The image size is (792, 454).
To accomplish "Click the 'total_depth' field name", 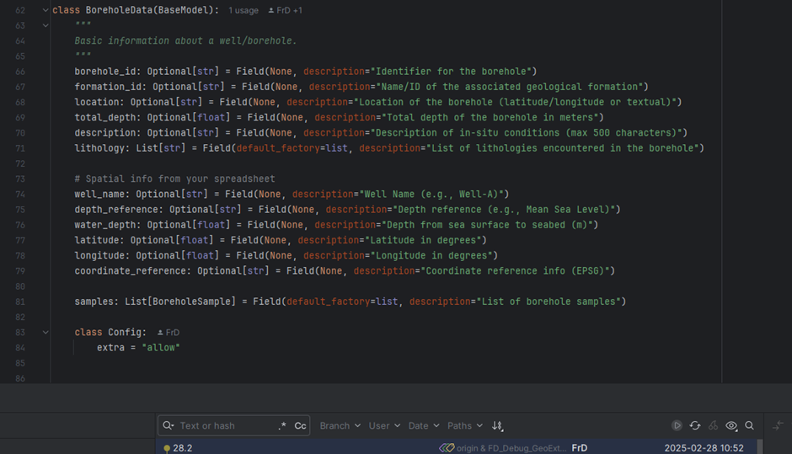I will click(105, 118).
